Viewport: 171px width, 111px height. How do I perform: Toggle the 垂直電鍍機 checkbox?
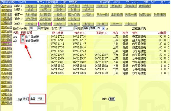[23, 41]
